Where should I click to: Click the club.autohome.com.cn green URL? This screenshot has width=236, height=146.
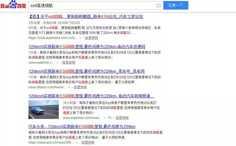pyautogui.click(x=53, y=38)
